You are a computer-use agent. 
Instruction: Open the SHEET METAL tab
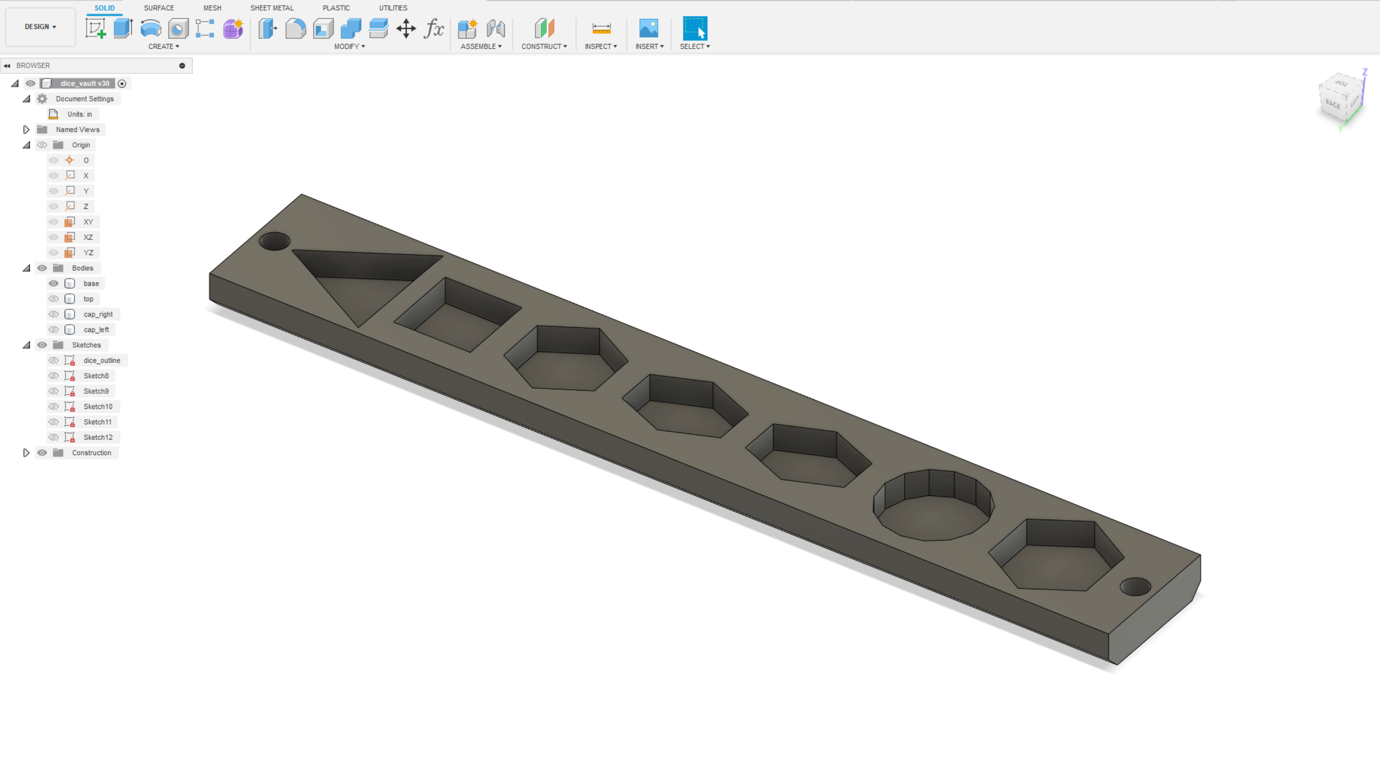(272, 8)
